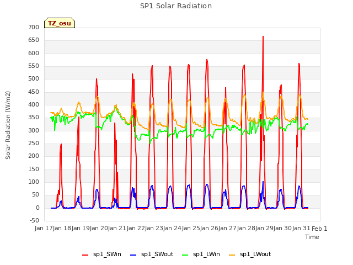Click the Jan 31 x-axis date label
The height and width of the screenshot is (265, 353).
pos(301,229)
